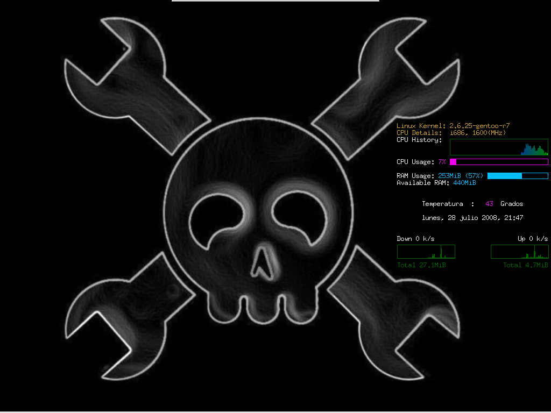Image resolution: width=551 pixels, height=413 pixels.
Task: Click the temperature value 43
Action: (x=489, y=204)
